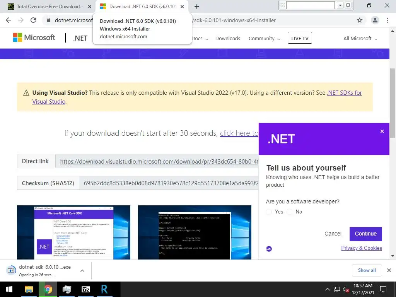Click Show all downloads
This screenshot has height=297, width=396.
[x=367, y=270]
